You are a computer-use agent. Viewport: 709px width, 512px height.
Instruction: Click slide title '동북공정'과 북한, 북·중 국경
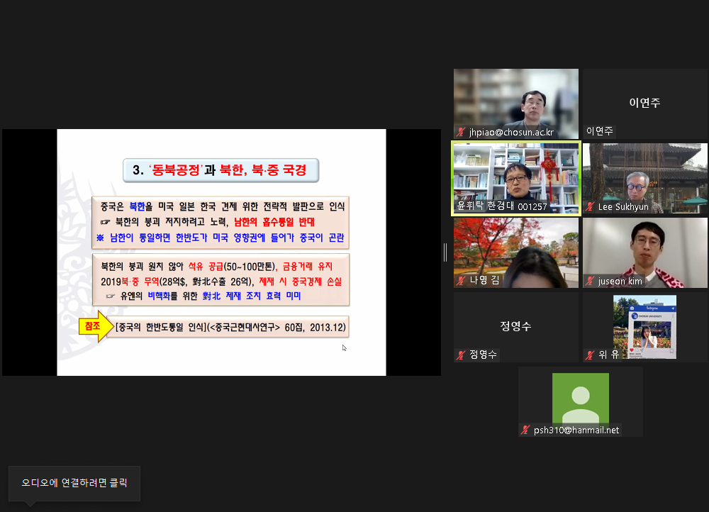tap(220, 170)
